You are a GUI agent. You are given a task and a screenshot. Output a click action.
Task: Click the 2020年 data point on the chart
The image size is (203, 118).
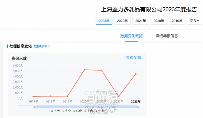point(84,70)
